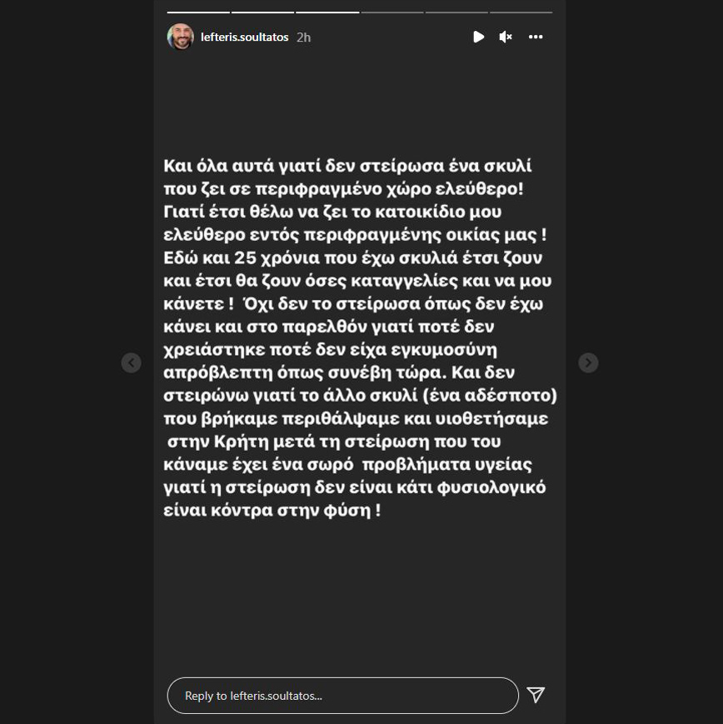The image size is (723, 724).
Task: Click the lefteris.soultatos username link
Action: [245, 37]
